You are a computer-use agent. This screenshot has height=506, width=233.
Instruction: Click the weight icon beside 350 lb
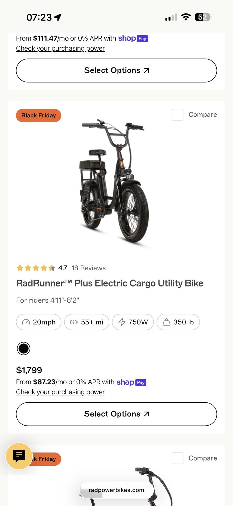pos(167,322)
